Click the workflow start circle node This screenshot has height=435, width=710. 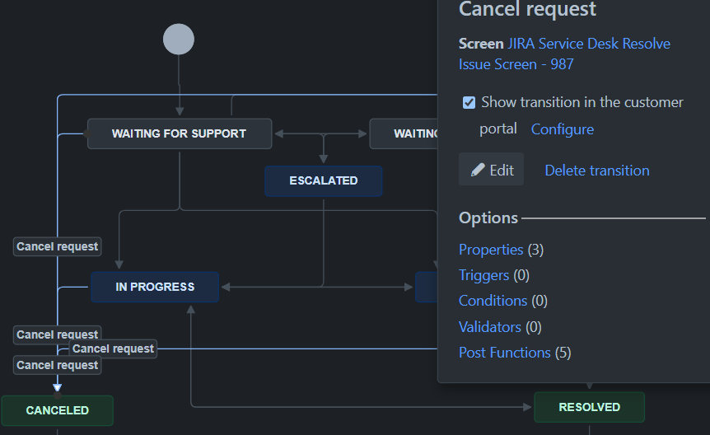pyautogui.click(x=179, y=40)
